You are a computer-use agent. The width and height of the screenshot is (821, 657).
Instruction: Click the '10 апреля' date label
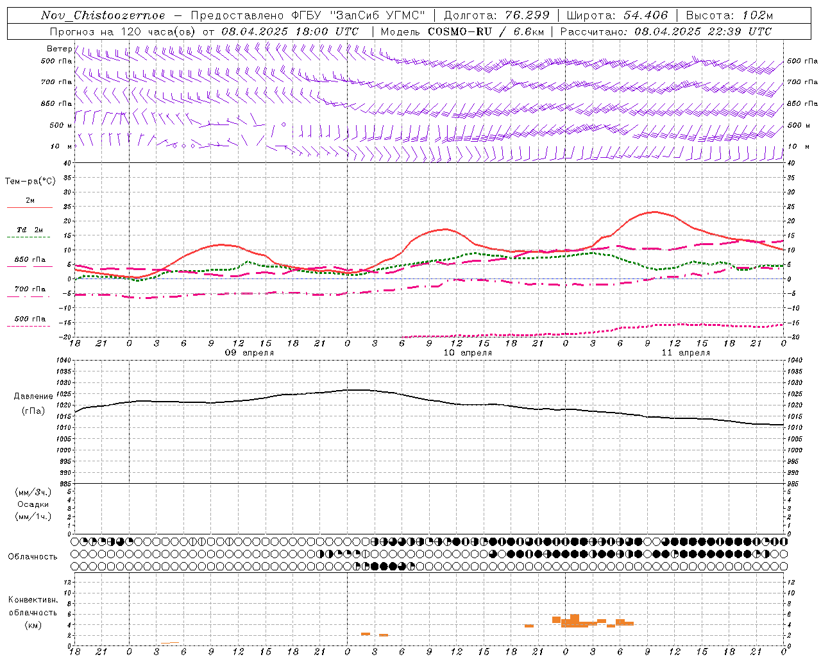click(x=468, y=353)
